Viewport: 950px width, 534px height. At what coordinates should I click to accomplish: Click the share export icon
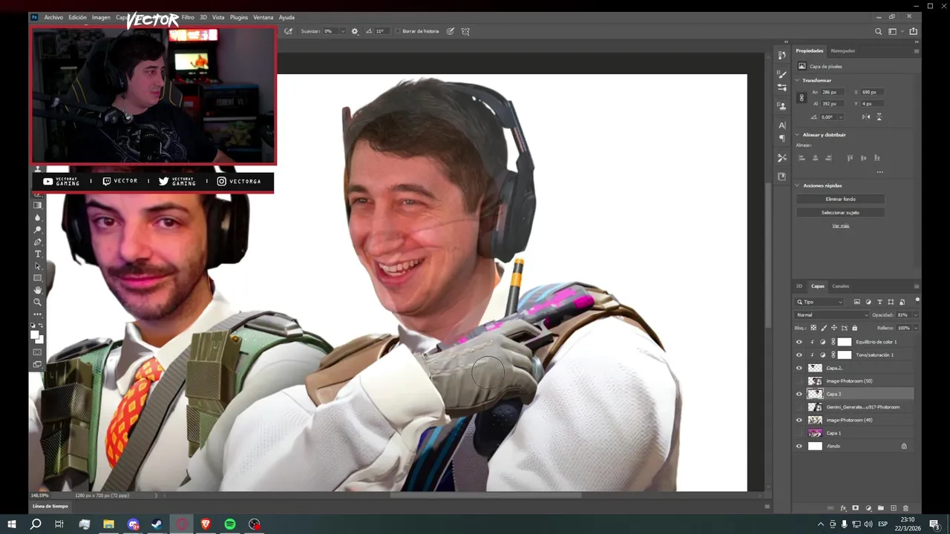tap(914, 31)
